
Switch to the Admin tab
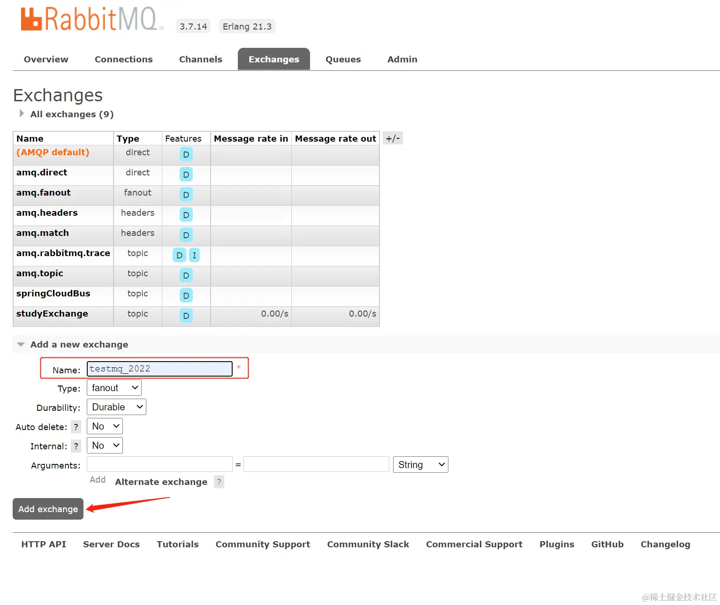pos(402,59)
